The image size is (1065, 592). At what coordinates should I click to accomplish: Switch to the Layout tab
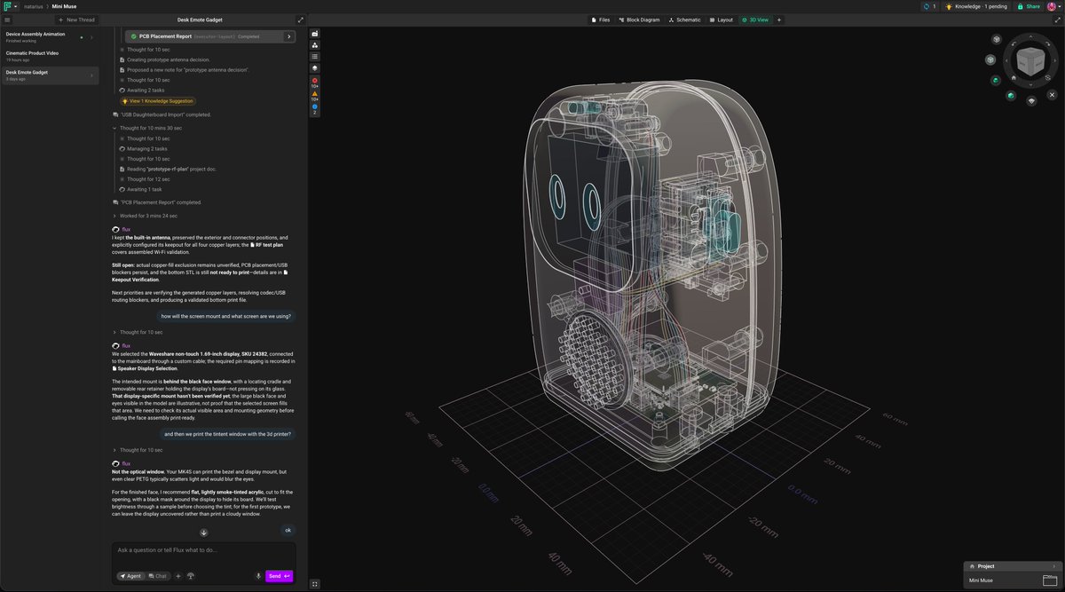[722, 20]
